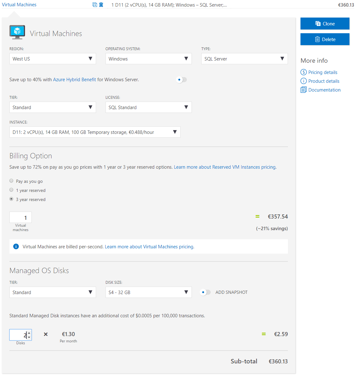Open Pricing details via the dollar-sign icon

[304, 72]
